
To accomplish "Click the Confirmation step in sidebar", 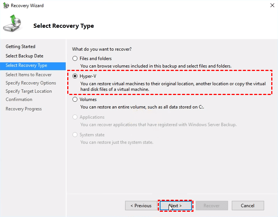I will pos(19,99).
